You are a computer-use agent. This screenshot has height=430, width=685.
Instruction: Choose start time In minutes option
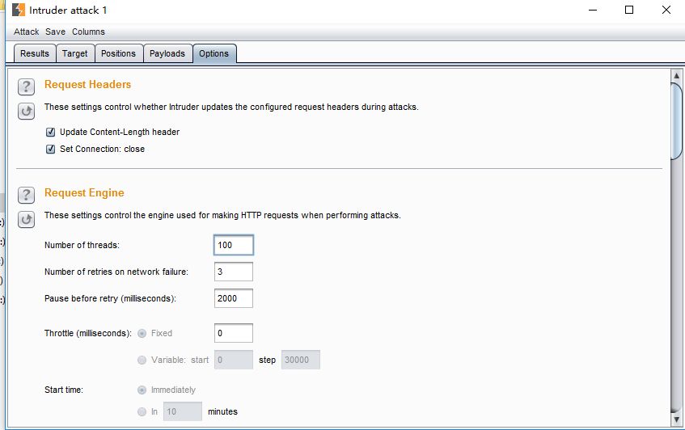click(x=142, y=411)
